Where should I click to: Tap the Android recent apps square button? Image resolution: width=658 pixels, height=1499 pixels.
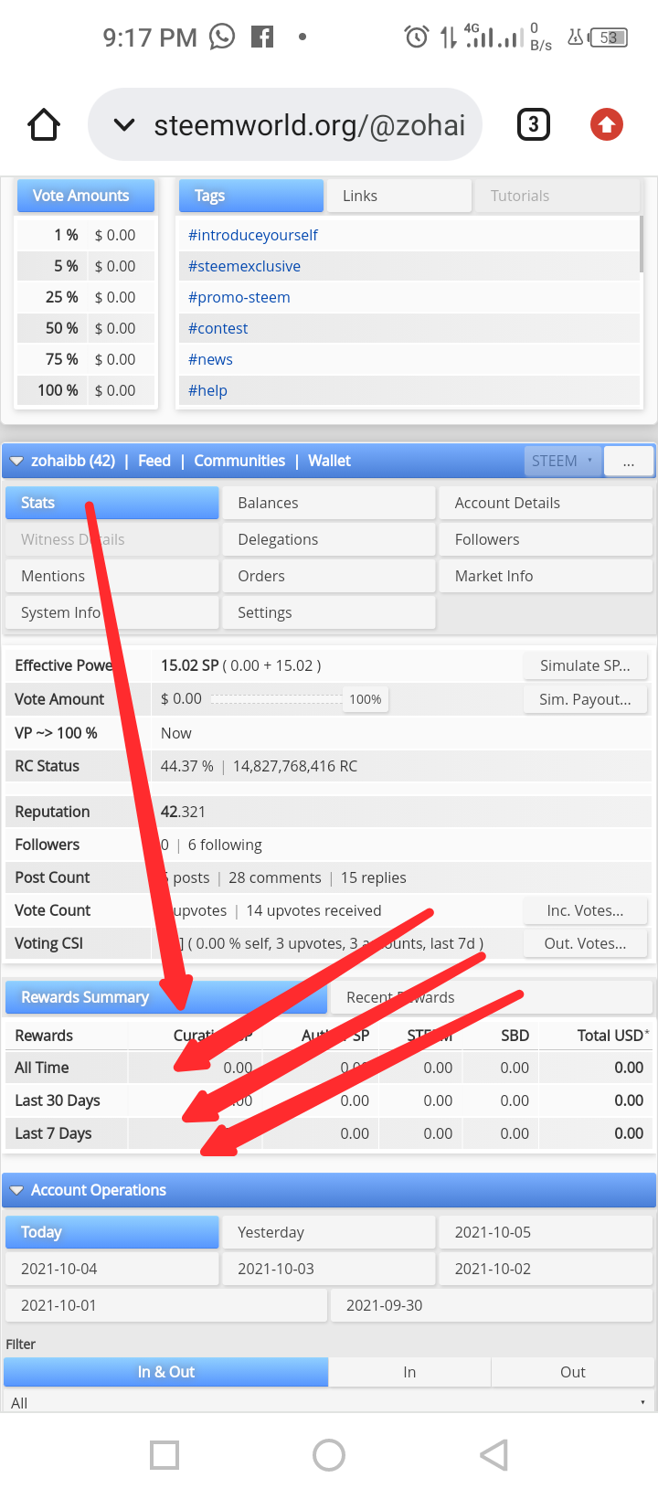pyautogui.click(x=164, y=1455)
